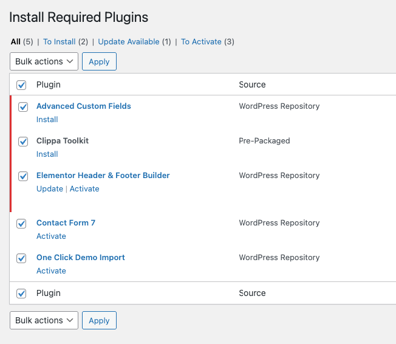Viewport: 396px width, 344px height.
Task: Uncheck the Contact Form 7 checkbox
Action: pos(21,224)
